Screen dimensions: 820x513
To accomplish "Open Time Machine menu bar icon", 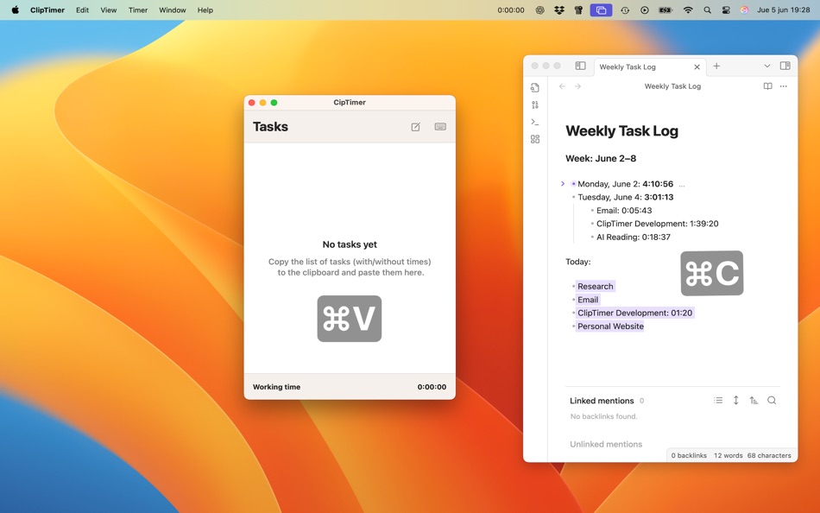I will pyautogui.click(x=625, y=10).
